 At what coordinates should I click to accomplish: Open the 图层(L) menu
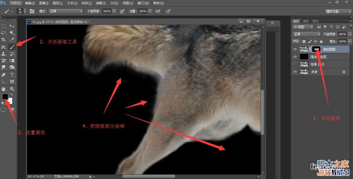58,3
